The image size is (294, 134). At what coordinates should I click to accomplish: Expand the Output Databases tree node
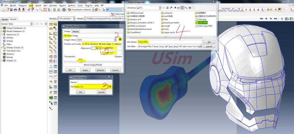click(x=2, y=28)
